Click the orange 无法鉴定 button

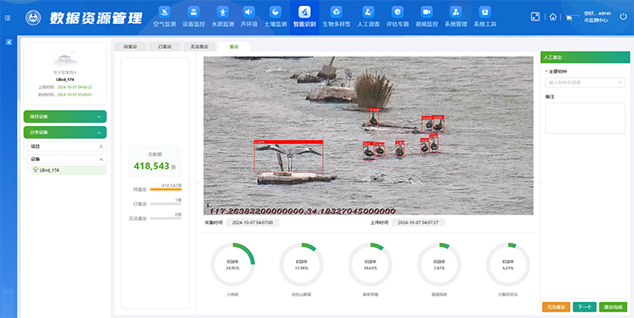556,307
